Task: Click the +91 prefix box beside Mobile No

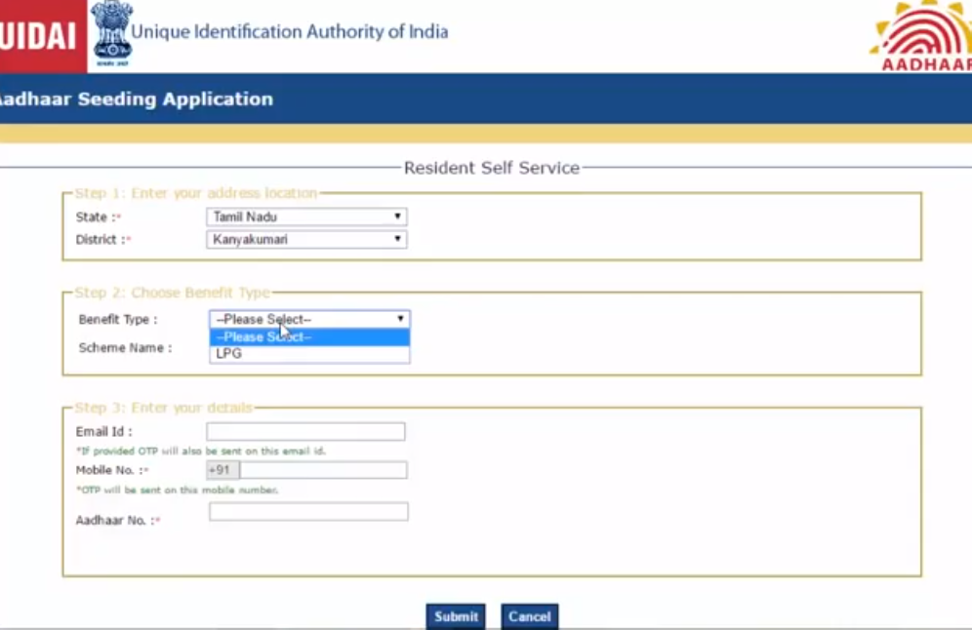Action: tap(221, 469)
